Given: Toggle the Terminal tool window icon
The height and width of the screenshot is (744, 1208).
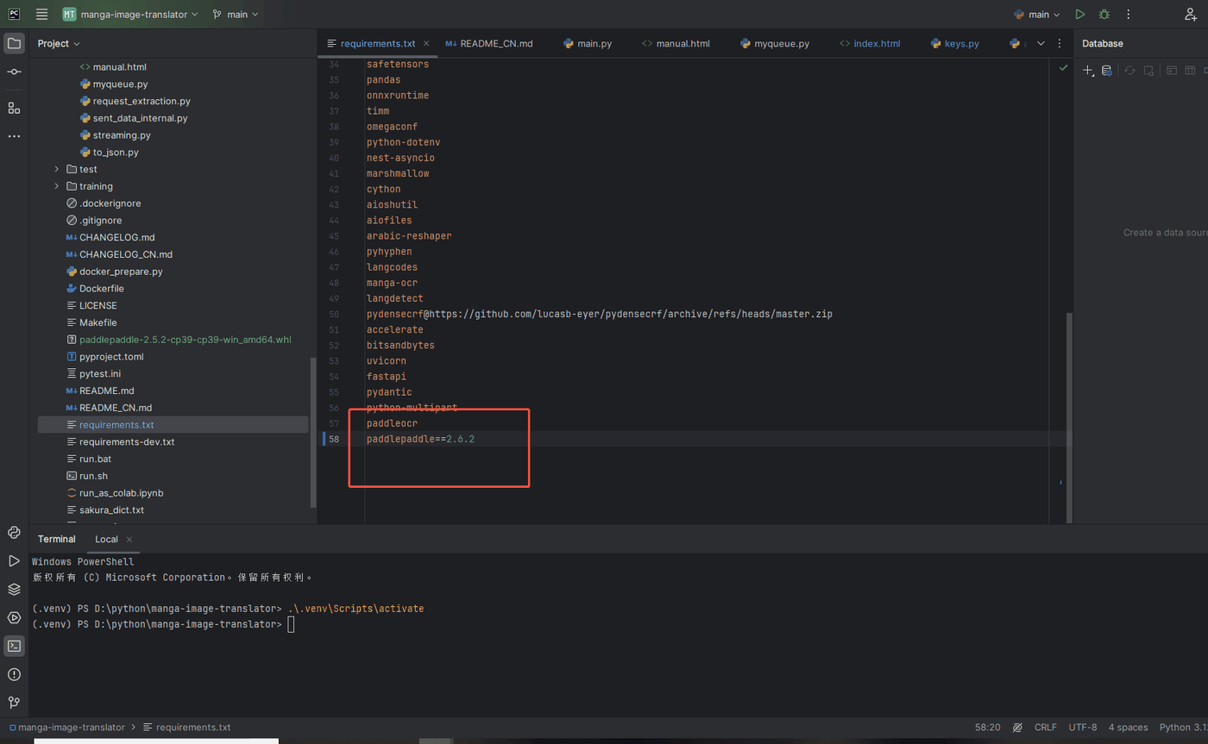Looking at the screenshot, I should 14,646.
